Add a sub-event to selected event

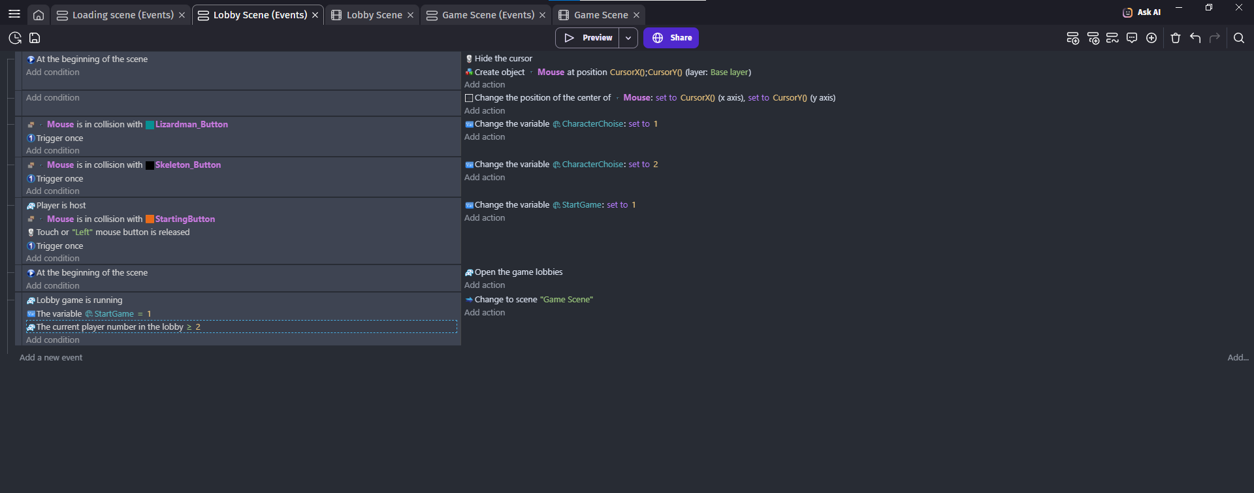pos(1093,38)
